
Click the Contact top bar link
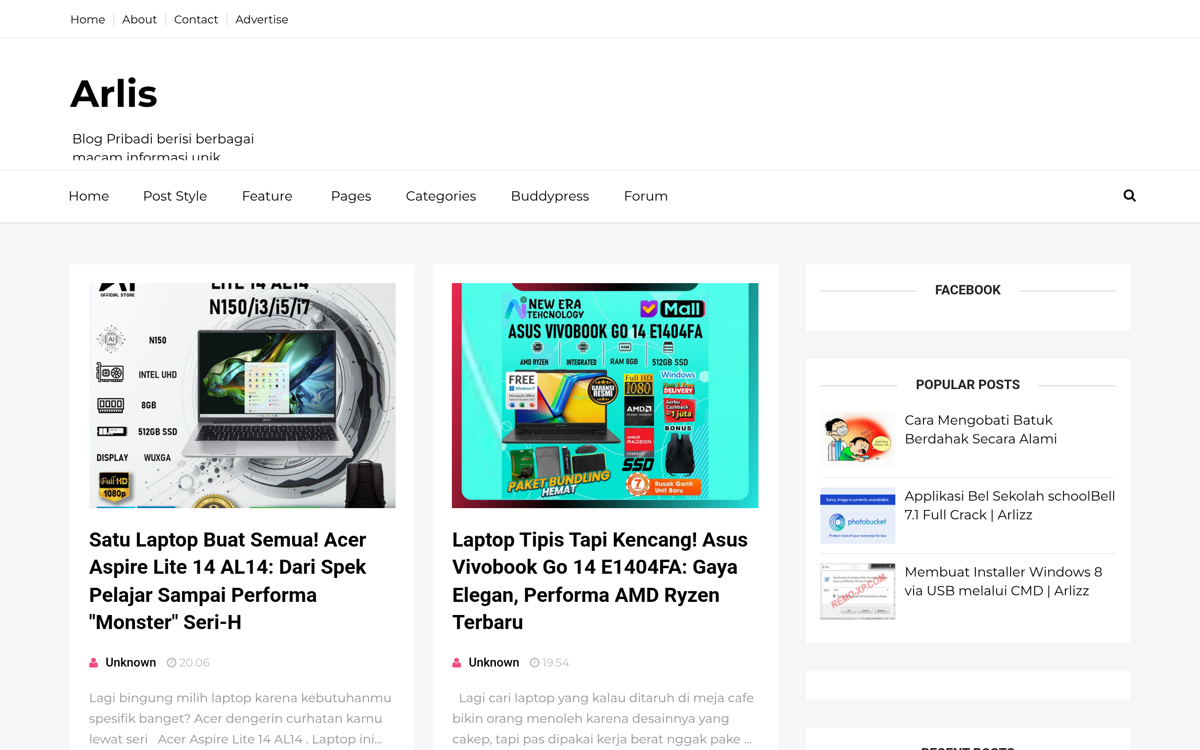(195, 19)
